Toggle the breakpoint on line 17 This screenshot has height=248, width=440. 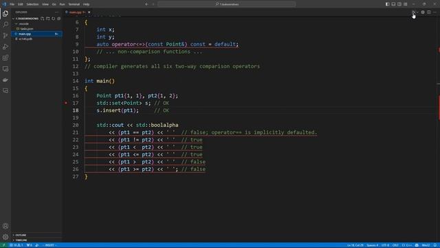pos(66,103)
